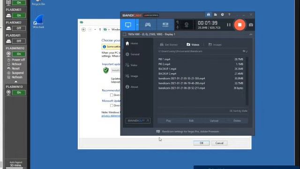Viewport: 300px width, 169px height.
Task: Tick the Recommended updates checkbox
Action: click(112, 95)
